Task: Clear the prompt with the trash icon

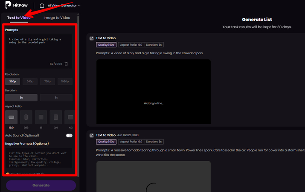Action: (x=66, y=64)
